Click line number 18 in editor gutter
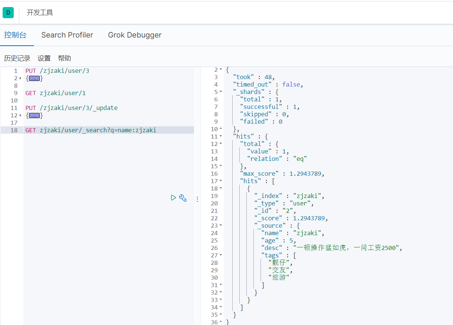 [14, 130]
